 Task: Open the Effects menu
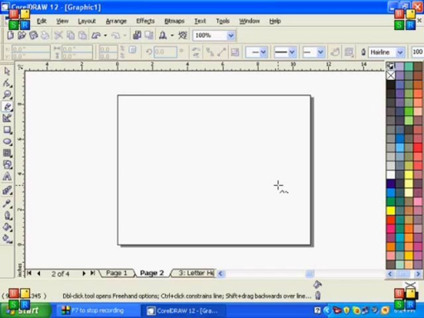(x=145, y=21)
